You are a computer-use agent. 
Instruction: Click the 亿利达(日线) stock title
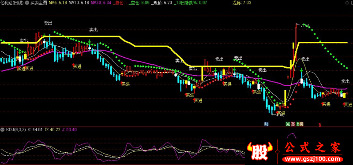coord(12,3)
